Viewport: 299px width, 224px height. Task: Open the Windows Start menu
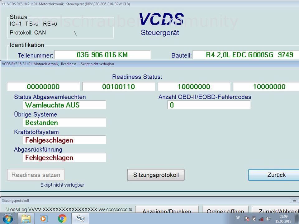pyautogui.click(x=8, y=218)
